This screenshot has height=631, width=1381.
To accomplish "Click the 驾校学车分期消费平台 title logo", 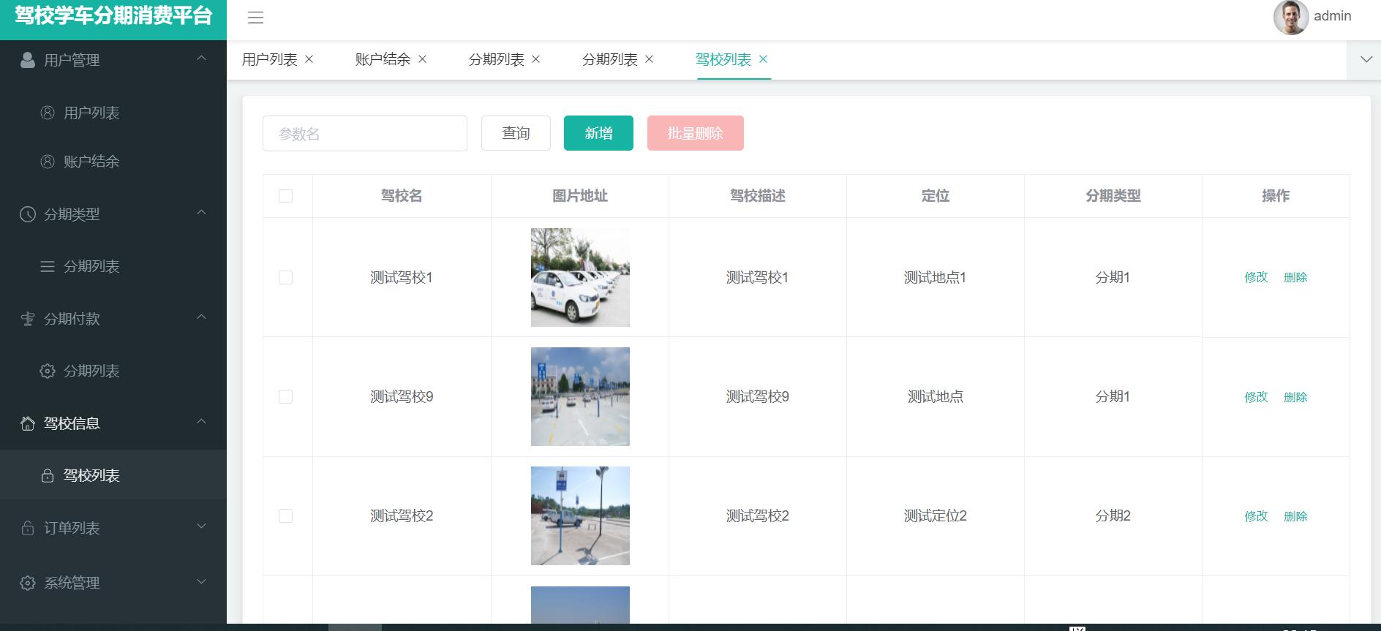I will [113, 16].
